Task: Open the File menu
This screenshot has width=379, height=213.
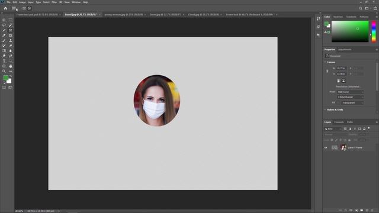Action: [x=9, y=2]
